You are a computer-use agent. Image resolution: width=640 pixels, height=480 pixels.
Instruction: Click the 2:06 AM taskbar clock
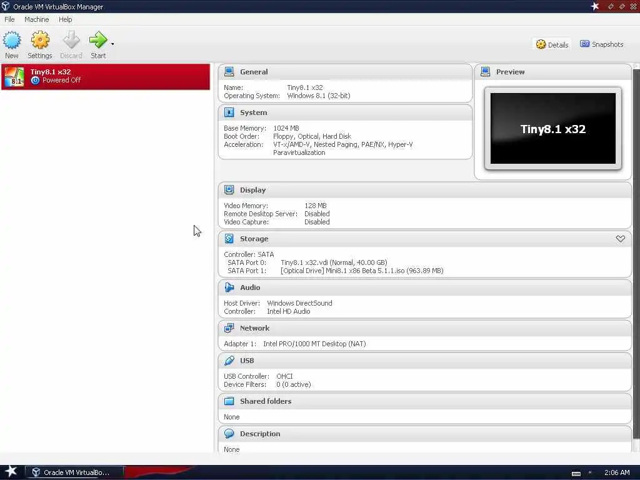click(616, 472)
